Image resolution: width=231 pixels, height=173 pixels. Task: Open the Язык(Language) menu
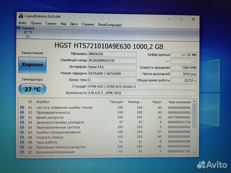click(x=110, y=25)
